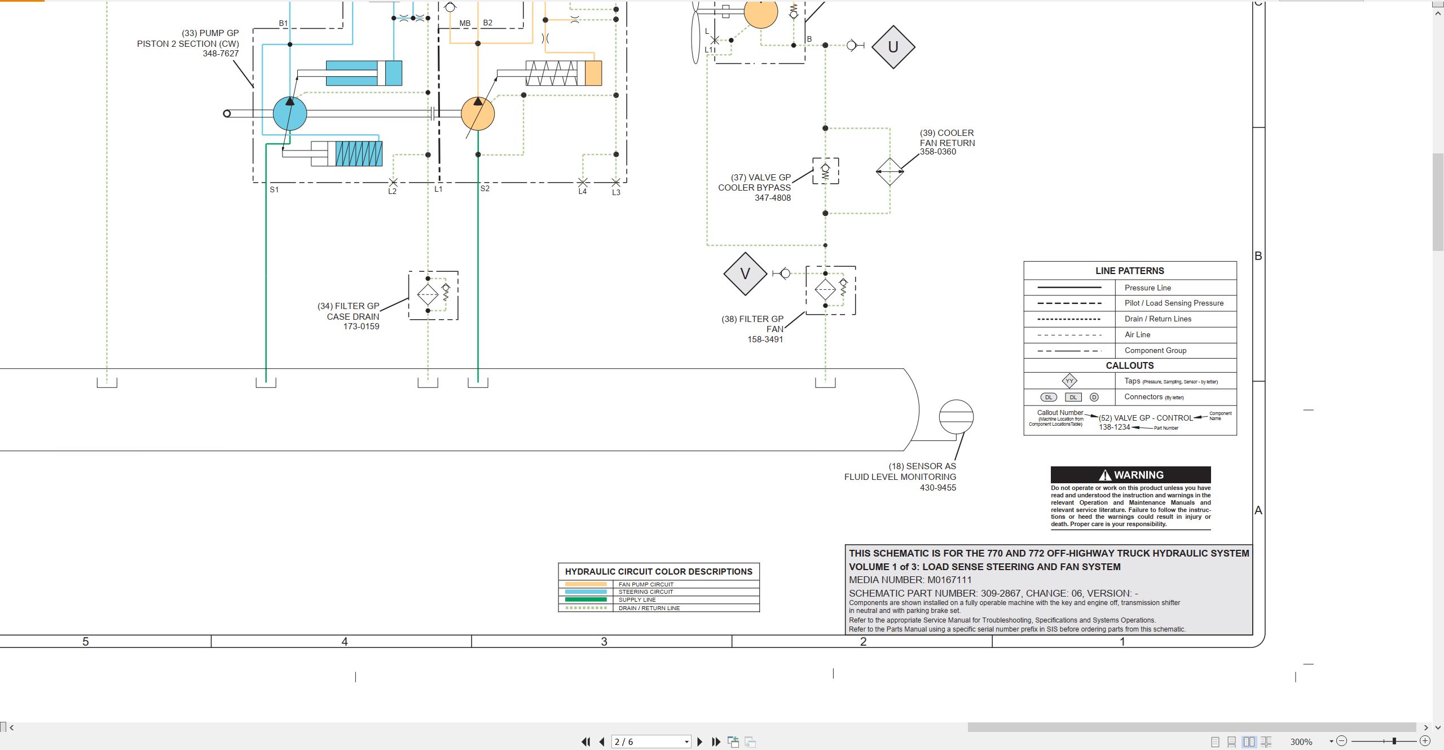Click the vertical scrollbar thumb

pos(1438,202)
